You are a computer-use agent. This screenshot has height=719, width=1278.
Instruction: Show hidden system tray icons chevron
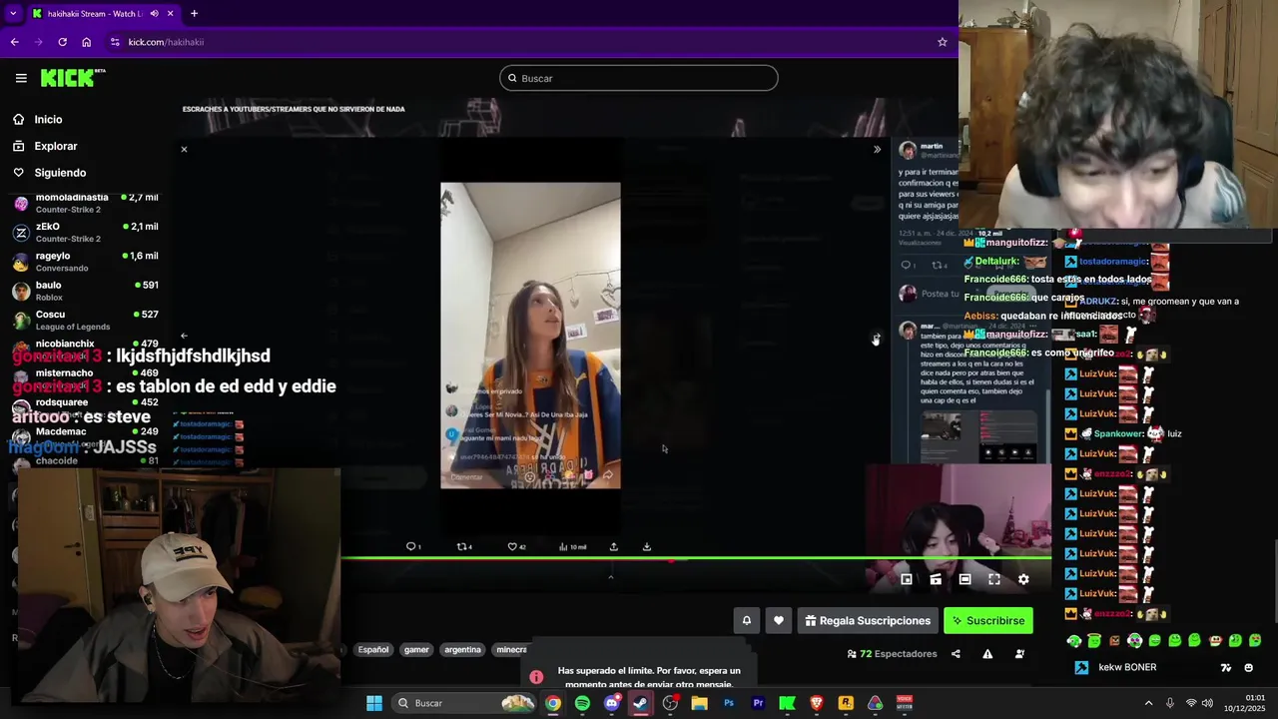tap(1148, 703)
